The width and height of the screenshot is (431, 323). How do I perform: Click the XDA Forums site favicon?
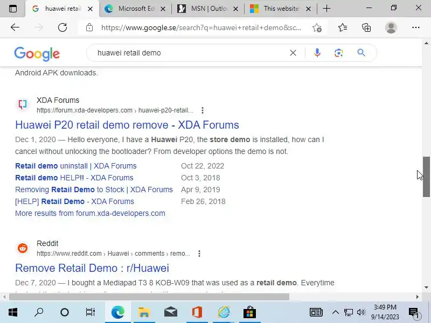click(x=23, y=104)
